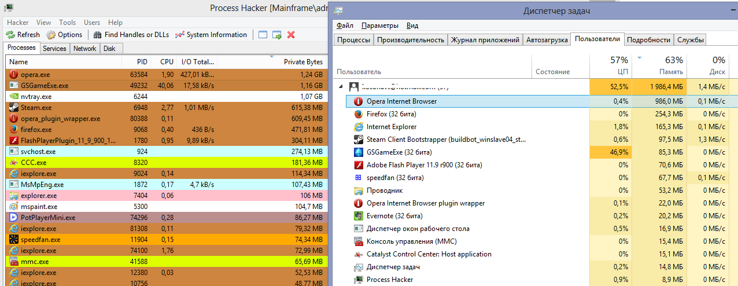
Task: Select explorer.exe process icon
Action: (14, 195)
